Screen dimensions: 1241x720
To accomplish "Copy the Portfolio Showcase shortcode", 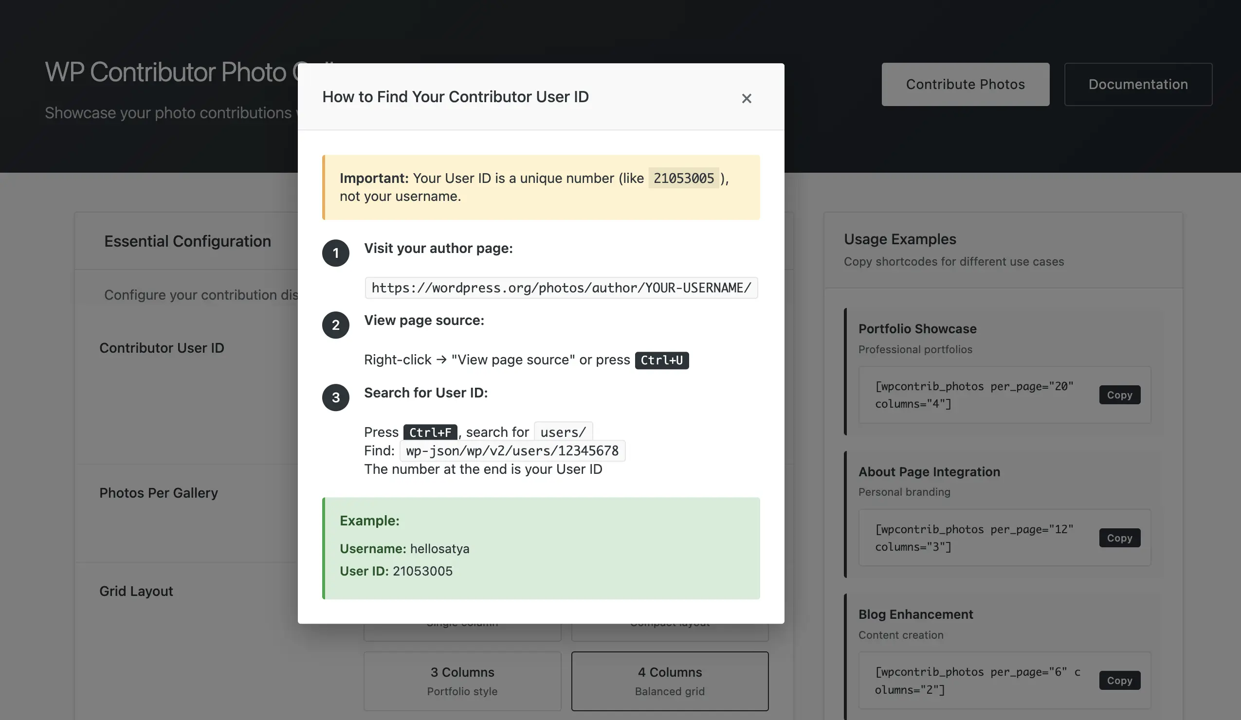I will [1119, 395].
